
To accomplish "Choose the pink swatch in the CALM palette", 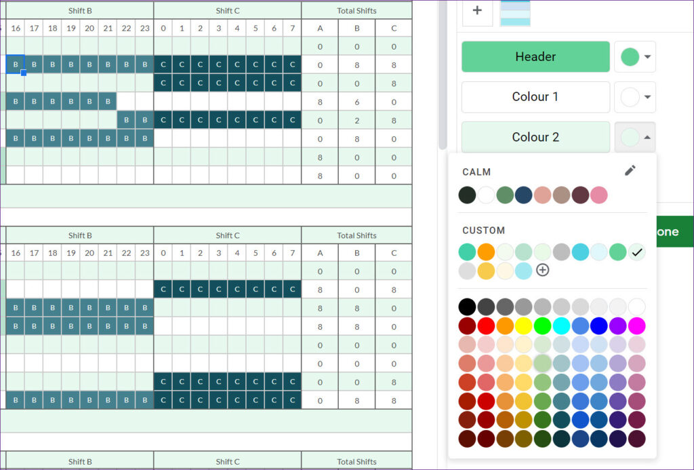I will pyautogui.click(x=599, y=195).
